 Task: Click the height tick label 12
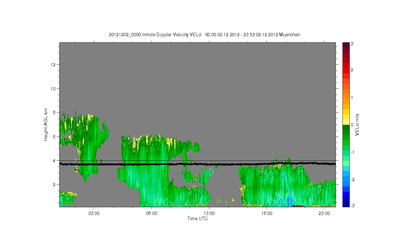[x=53, y=65]
